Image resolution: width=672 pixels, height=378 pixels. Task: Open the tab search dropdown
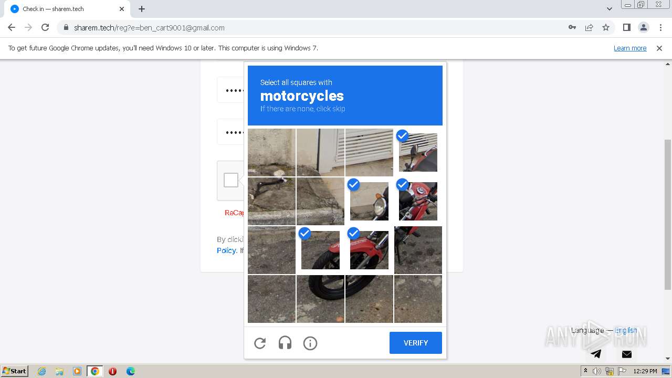click(x=609, y=9)
